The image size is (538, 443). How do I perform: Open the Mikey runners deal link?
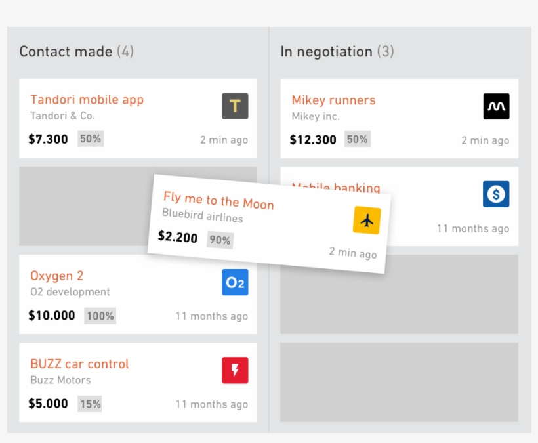point(334,100)
